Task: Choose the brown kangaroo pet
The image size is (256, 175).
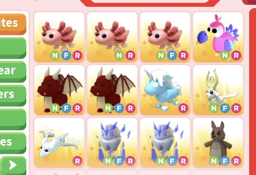Action: click(x=218, y=143)
